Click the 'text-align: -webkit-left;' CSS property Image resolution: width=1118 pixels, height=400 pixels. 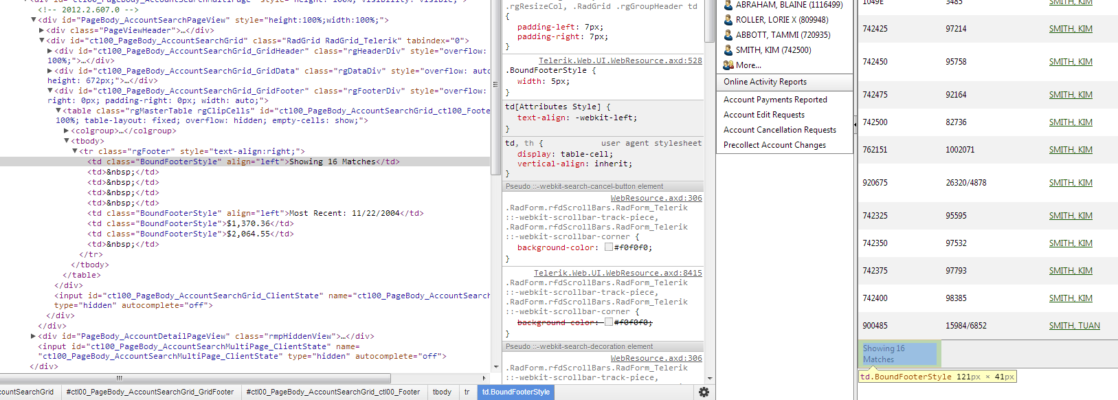coord(577,118)
